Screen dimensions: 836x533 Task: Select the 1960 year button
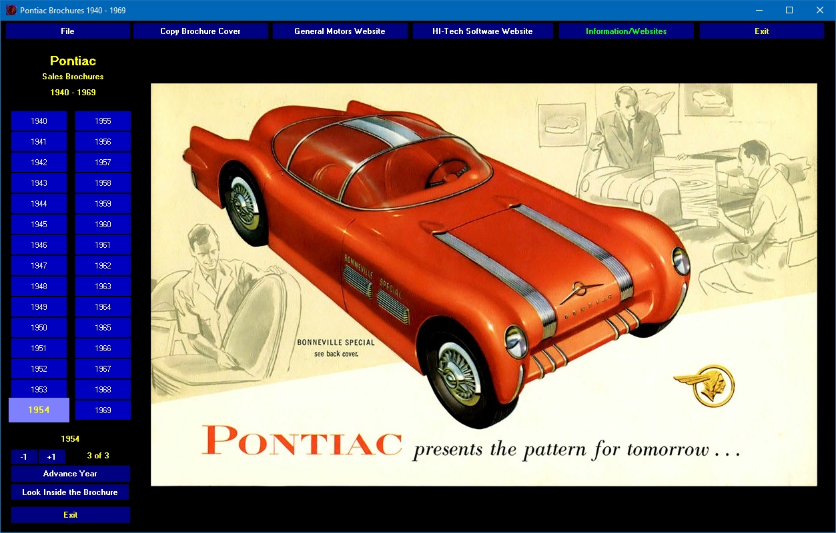pyautogui.click(x=103, y=225)
